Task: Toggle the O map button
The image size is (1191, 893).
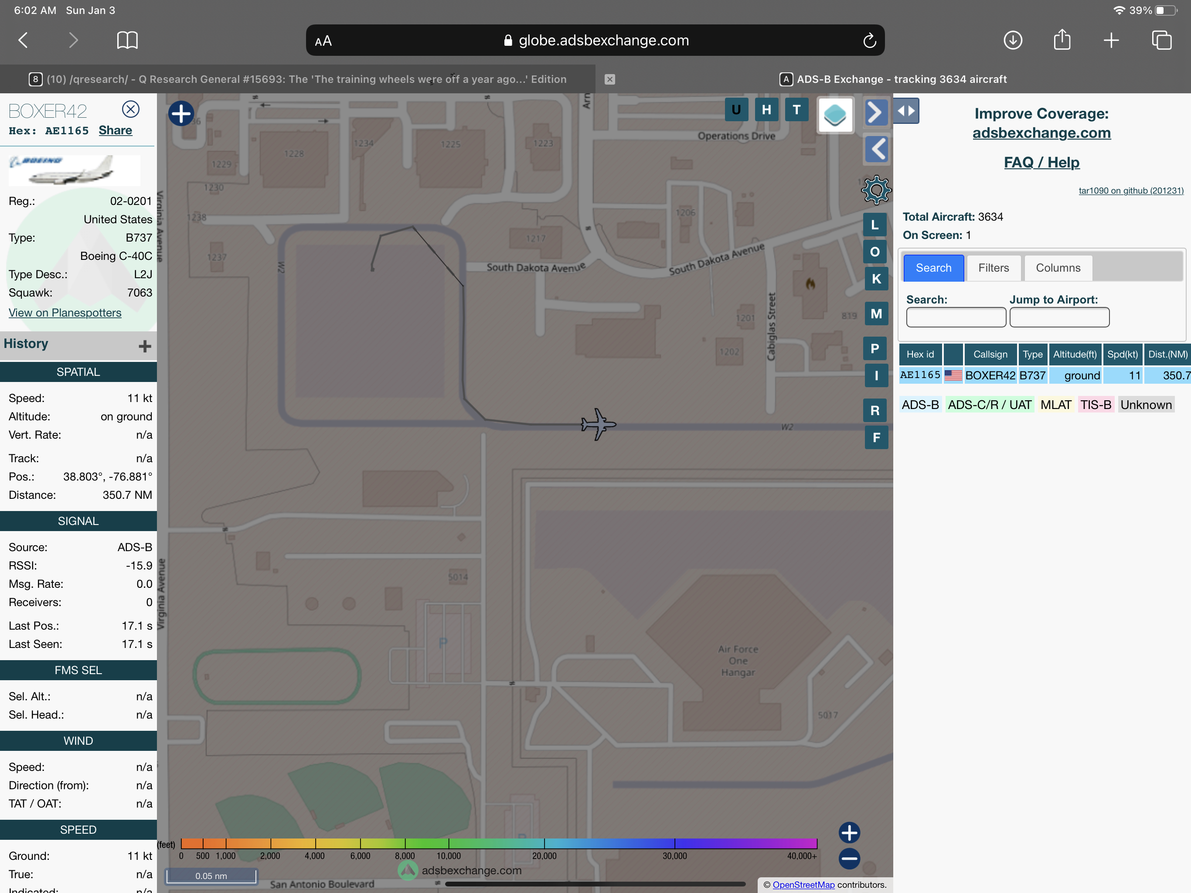Action: pos(875,252)
